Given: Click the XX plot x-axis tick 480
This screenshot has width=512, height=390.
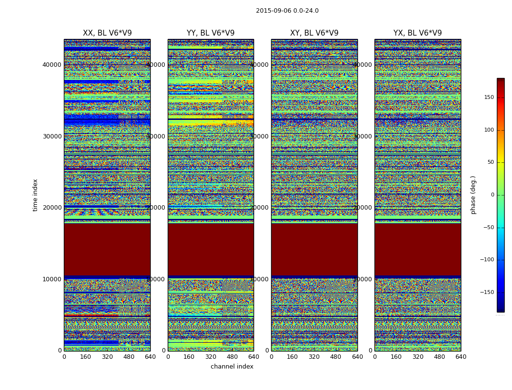Looking at the screenshot, I should 129,357.
